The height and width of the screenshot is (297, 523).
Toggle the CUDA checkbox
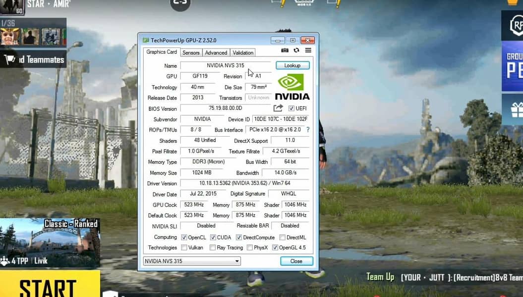[213, 238]
